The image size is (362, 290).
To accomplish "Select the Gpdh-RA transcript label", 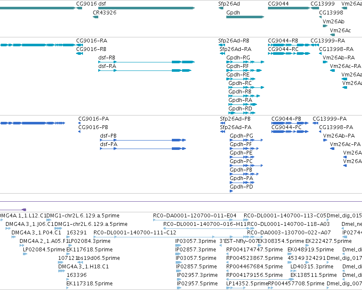I will pyautogui.click(x=240, y=100).
